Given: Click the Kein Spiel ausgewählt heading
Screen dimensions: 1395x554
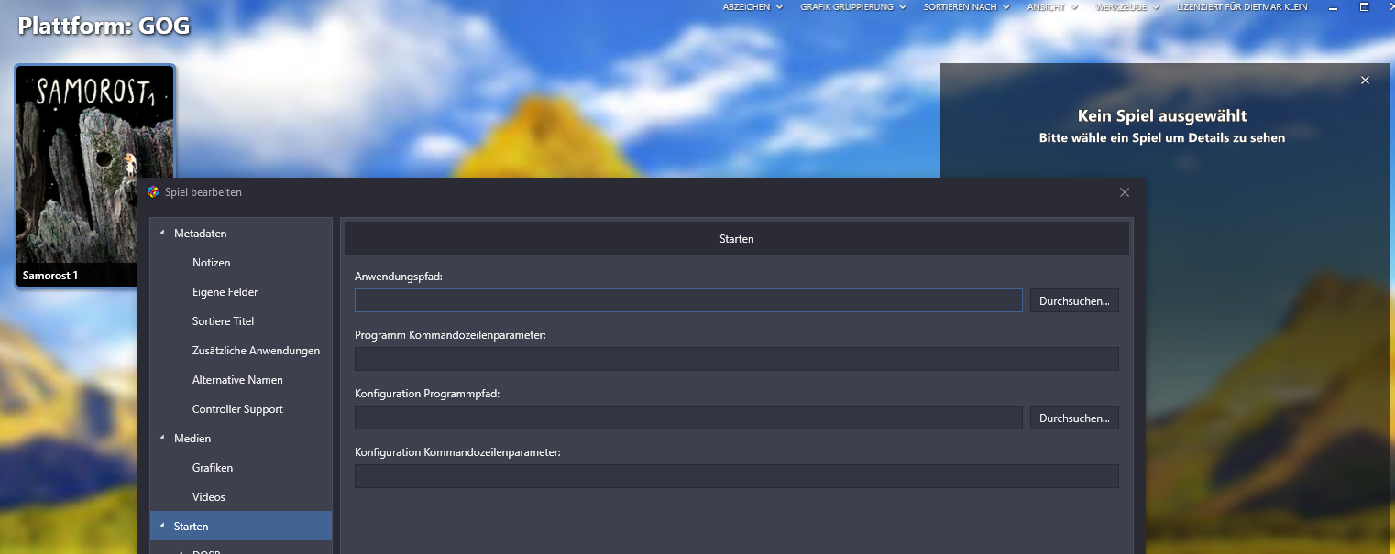Looking at the screenshot, I should [x=1162, y=116].
